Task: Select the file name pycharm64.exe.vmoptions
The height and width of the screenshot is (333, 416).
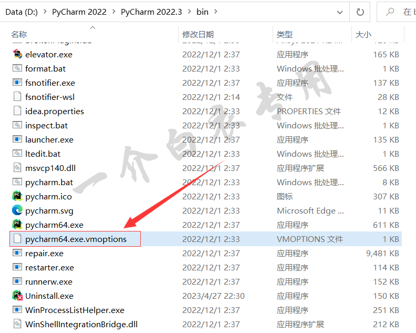Action: 76,239
